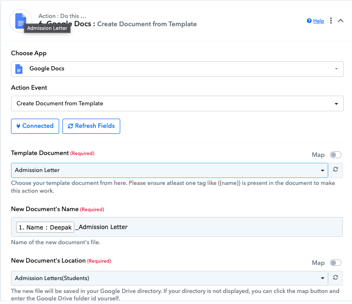
Task: Open the Template Document Admission Letter dropdown
Action: click(169, 170)
